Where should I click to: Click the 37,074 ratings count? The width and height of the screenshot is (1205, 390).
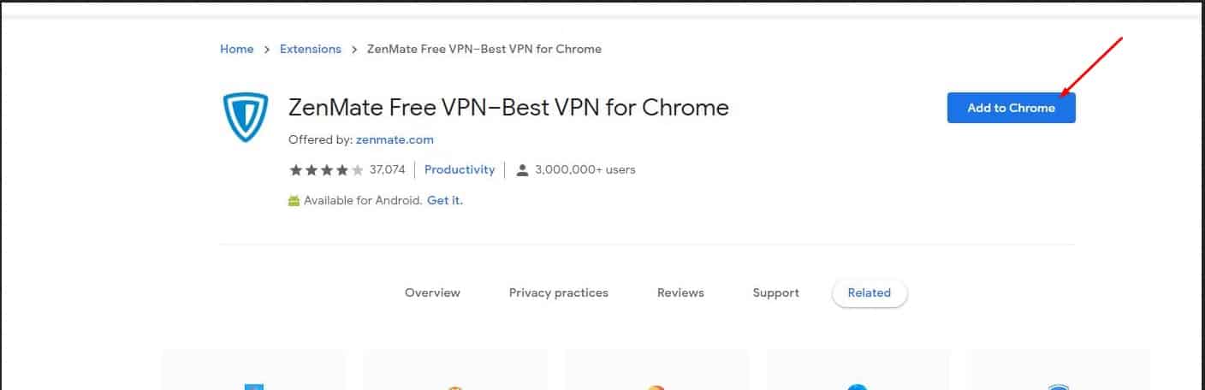[x=387, y=170]
